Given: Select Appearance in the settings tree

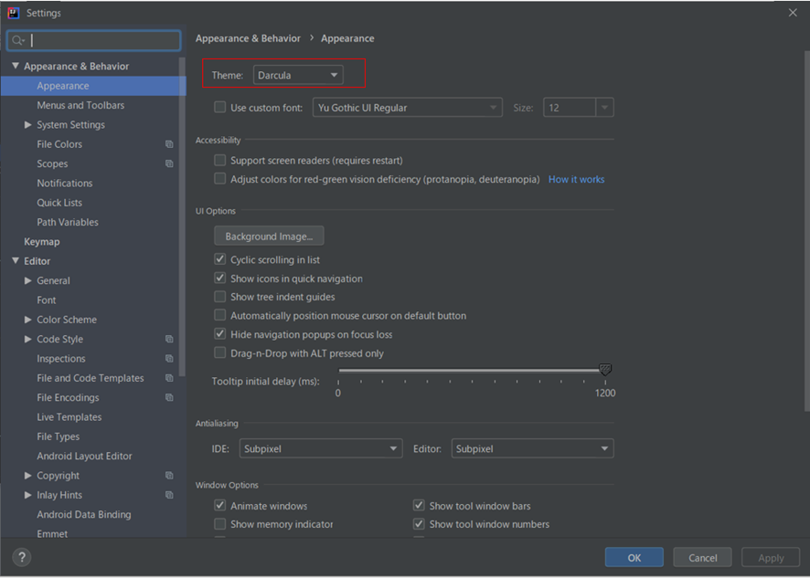Looking at the screenshot, I should pyautogui.click(x=93, y=86).
